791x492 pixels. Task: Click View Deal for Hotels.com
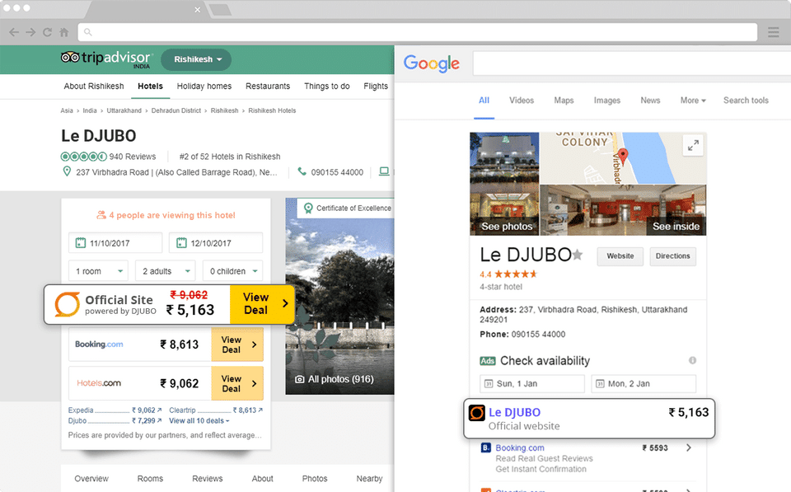pos(237,383)
